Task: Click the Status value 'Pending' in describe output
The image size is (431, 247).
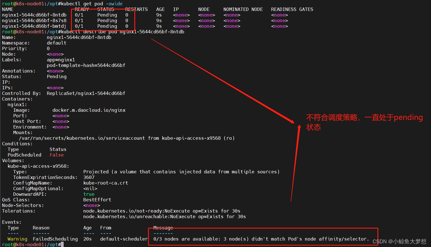Action: coord(57,76)
